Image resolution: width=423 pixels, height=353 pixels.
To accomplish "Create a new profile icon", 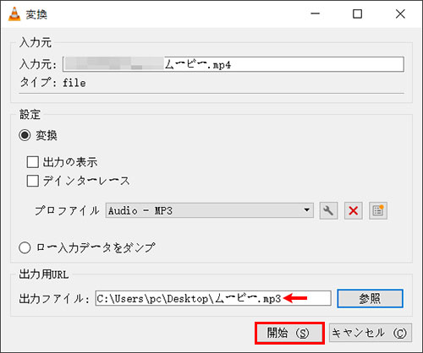I will tap(378, 210).
